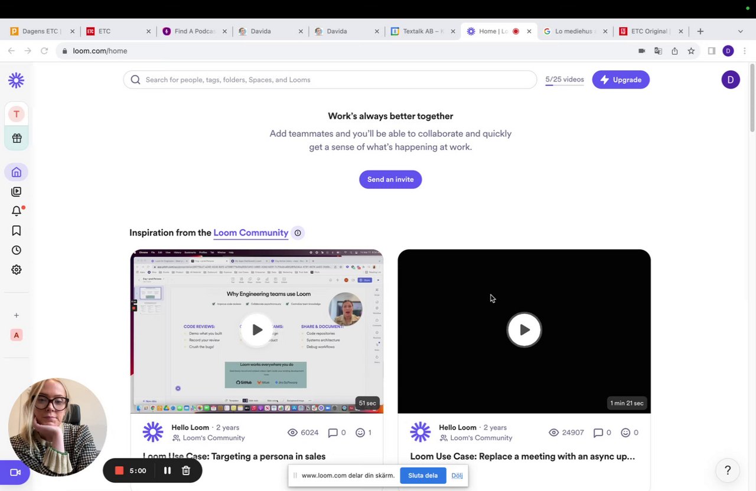
Task: Open the A space avatar in the sidebar
Action: click(x=17, y=335)
